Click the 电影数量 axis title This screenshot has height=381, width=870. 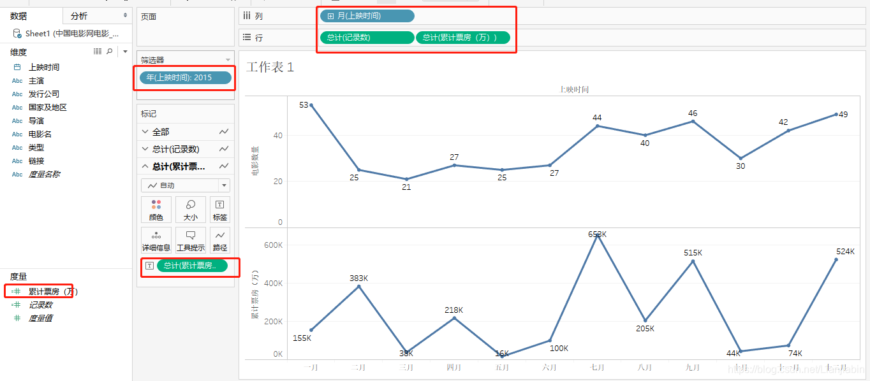coord(256,160)
